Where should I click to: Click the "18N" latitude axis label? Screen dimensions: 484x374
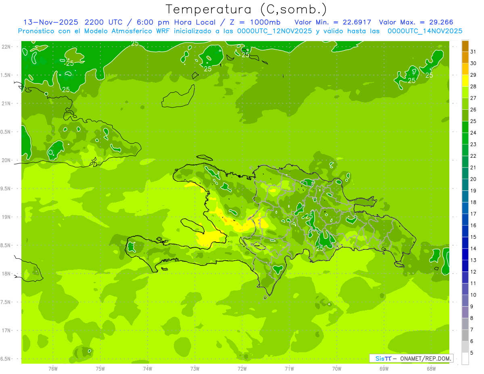pyautogui.click(x=6, y=274)
